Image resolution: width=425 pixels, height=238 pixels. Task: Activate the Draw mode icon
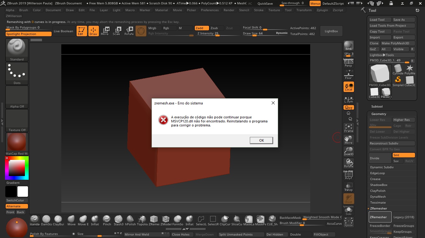point(93,31)
